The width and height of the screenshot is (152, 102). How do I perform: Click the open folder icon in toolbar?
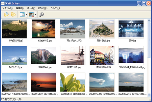(x=13, y=14)
